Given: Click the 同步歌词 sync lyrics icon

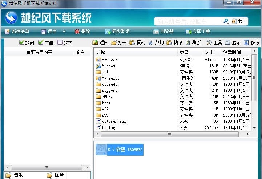Looking at the screenshot, I should 108,32.
